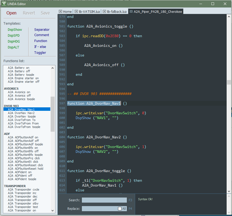The image size is (232, 216).
Task: Click the functions list scrollbar thumb
Action: tap(52, 114)
